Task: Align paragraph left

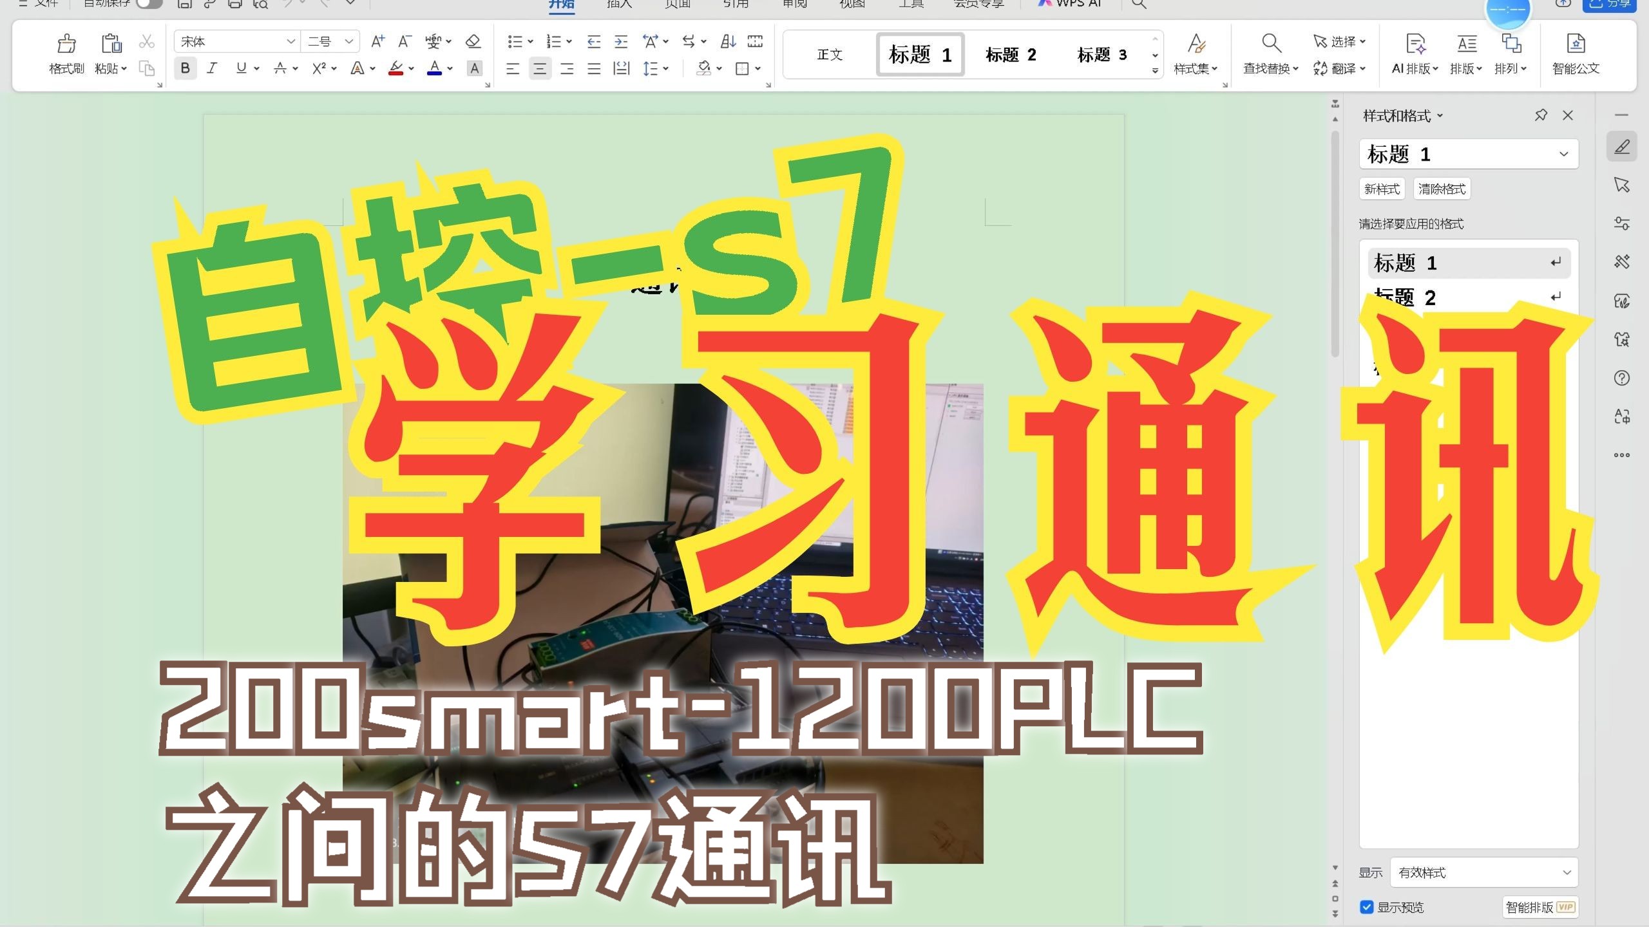Action: 513,68
